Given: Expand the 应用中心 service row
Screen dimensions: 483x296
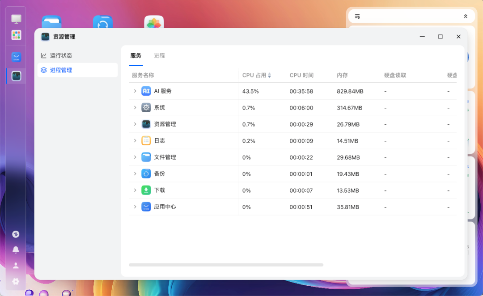Looking at the screenshot, I should pyautogui.click(x=135, y=207).
